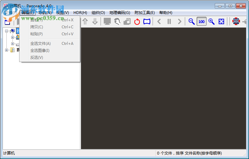Click the down arrow toolbar icon
Viewport: 249px width, 159px height.
pyautogui.click(x=95, y=22)
